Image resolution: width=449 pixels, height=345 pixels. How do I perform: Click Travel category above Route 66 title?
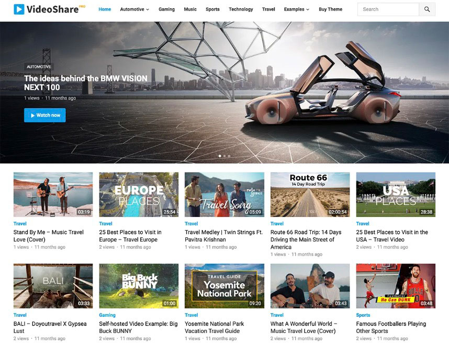[277, 223]
